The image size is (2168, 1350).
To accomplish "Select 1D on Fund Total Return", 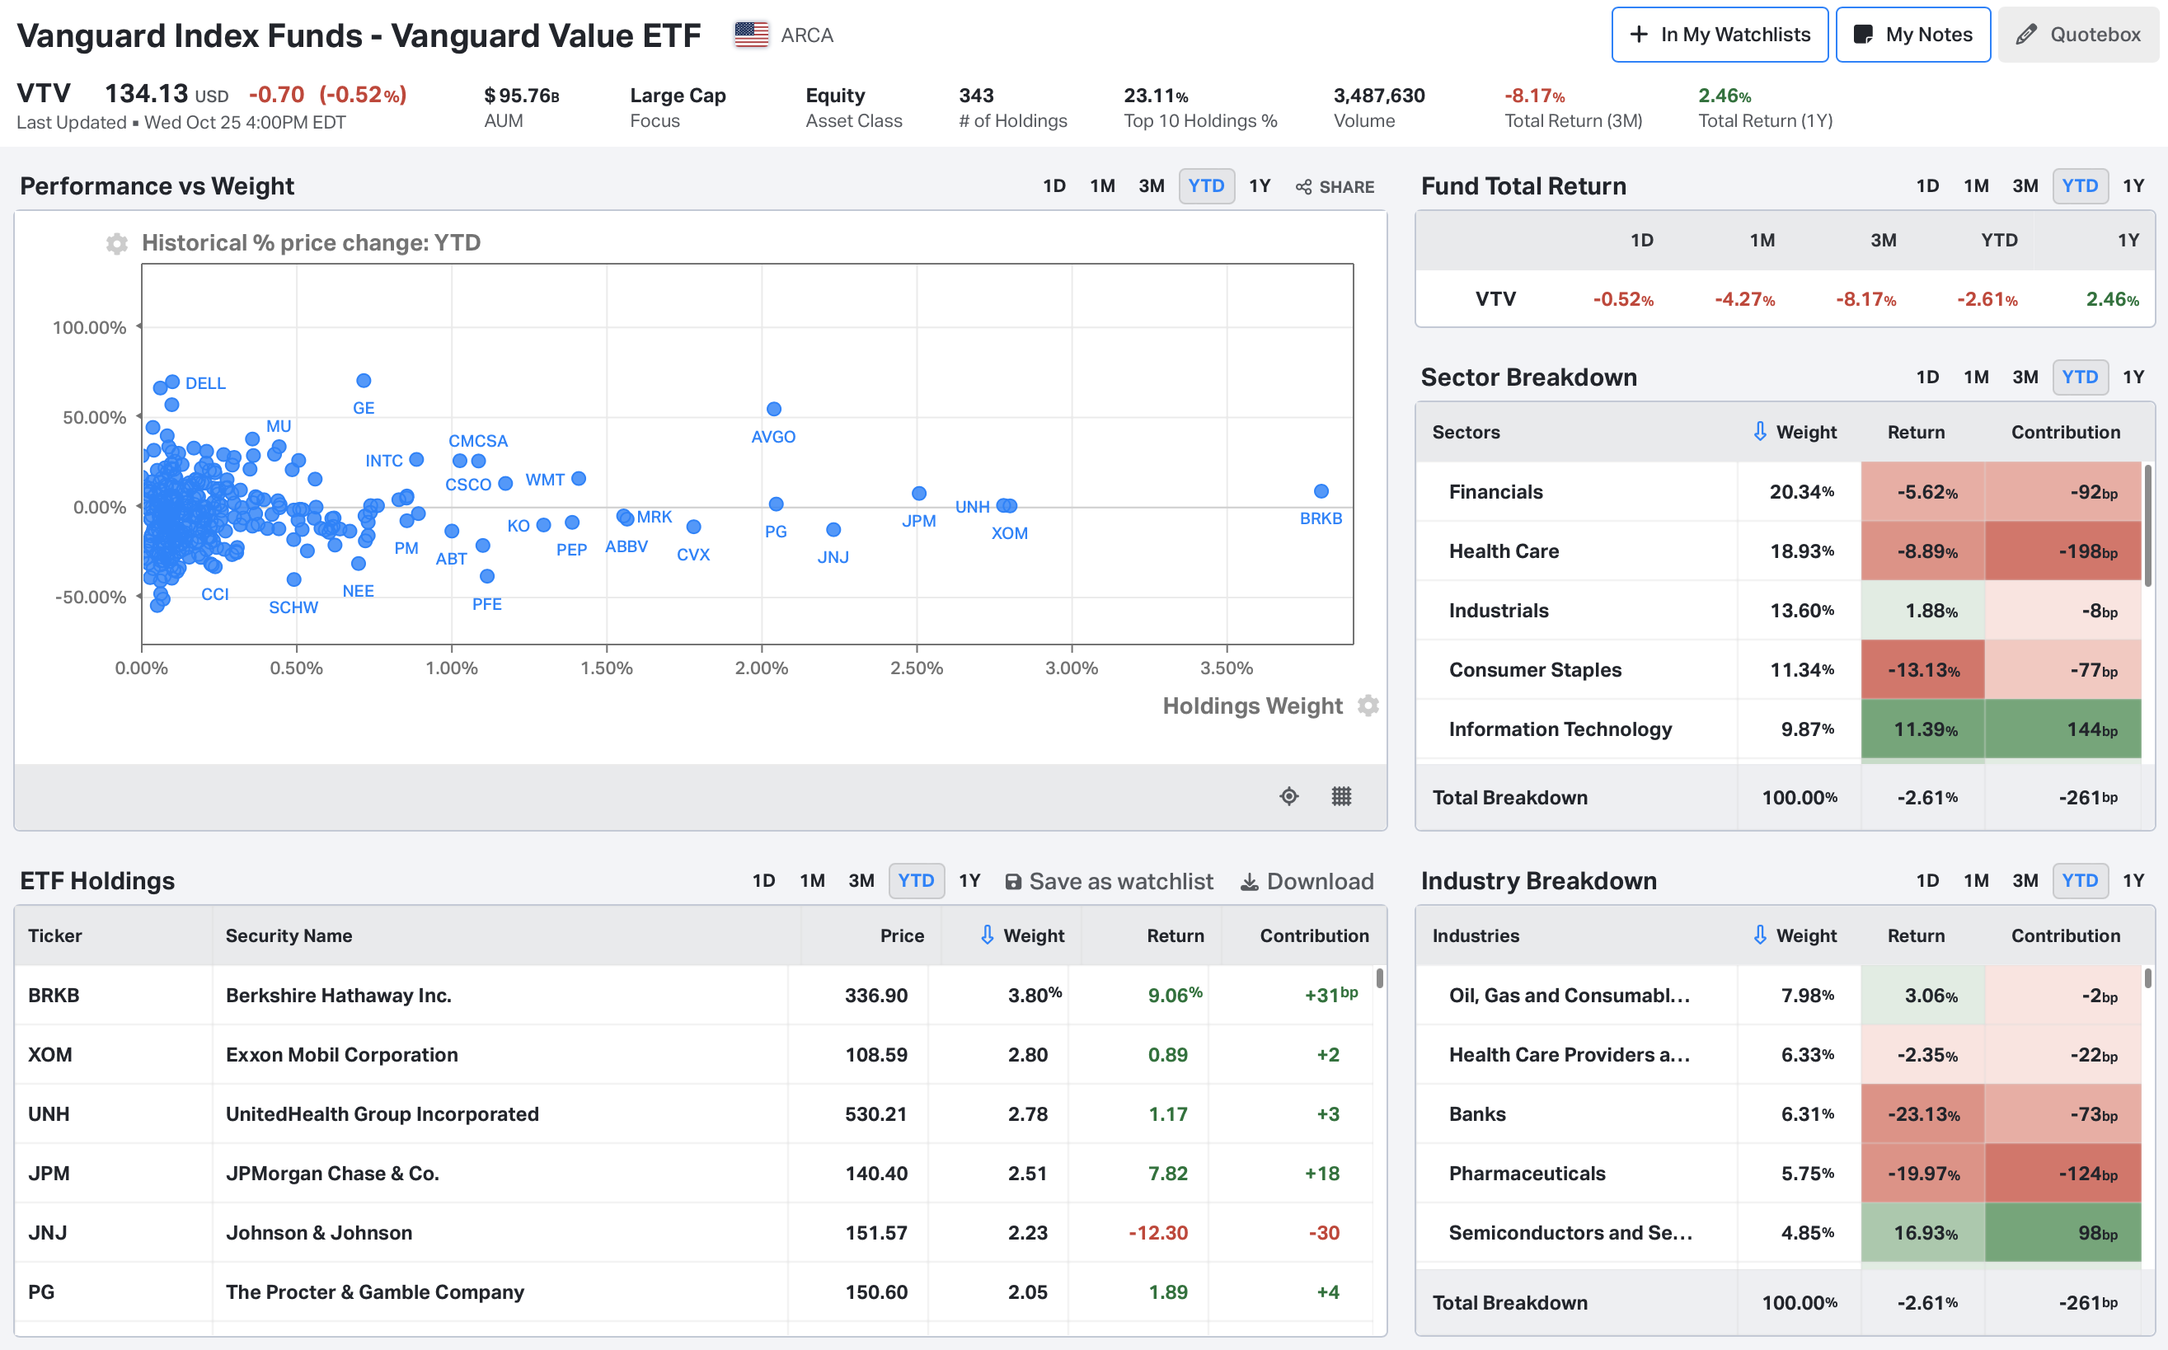I will 1927,185.
